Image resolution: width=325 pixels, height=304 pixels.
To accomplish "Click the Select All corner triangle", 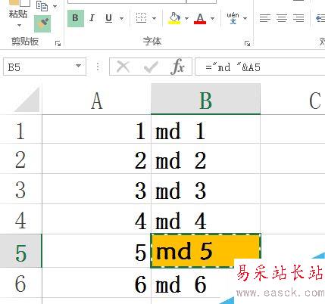I will pos(27,99).
